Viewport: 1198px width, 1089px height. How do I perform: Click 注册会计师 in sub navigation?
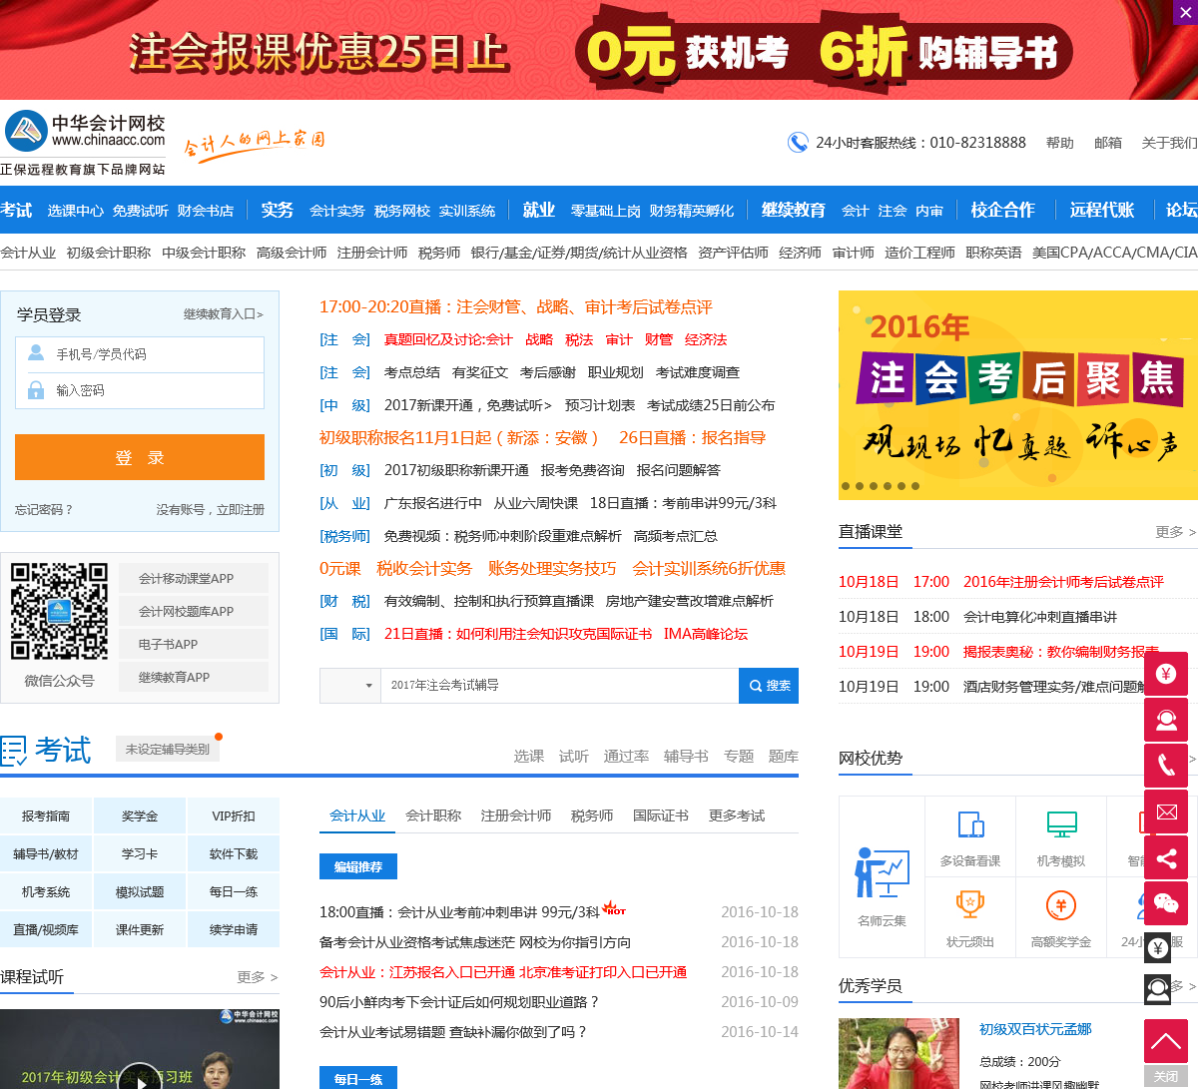click(372, 253)
